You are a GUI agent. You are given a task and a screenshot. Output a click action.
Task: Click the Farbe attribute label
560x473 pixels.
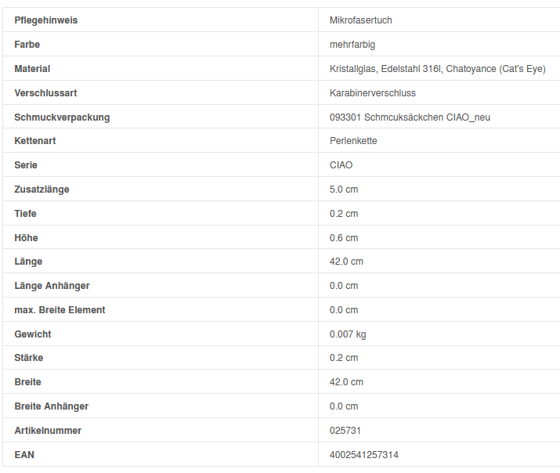click(27, 45)
